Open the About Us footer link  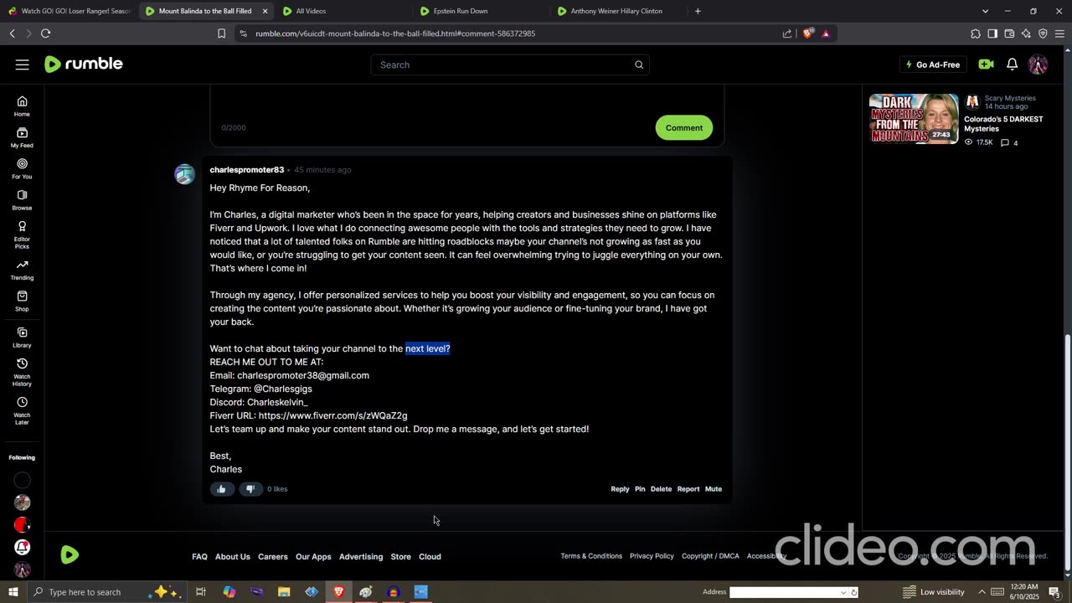point(233,556)
